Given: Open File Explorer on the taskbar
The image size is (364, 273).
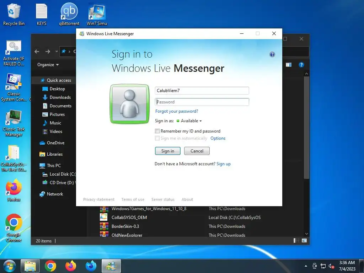Looking at the screenshot, I should point(30,266).
